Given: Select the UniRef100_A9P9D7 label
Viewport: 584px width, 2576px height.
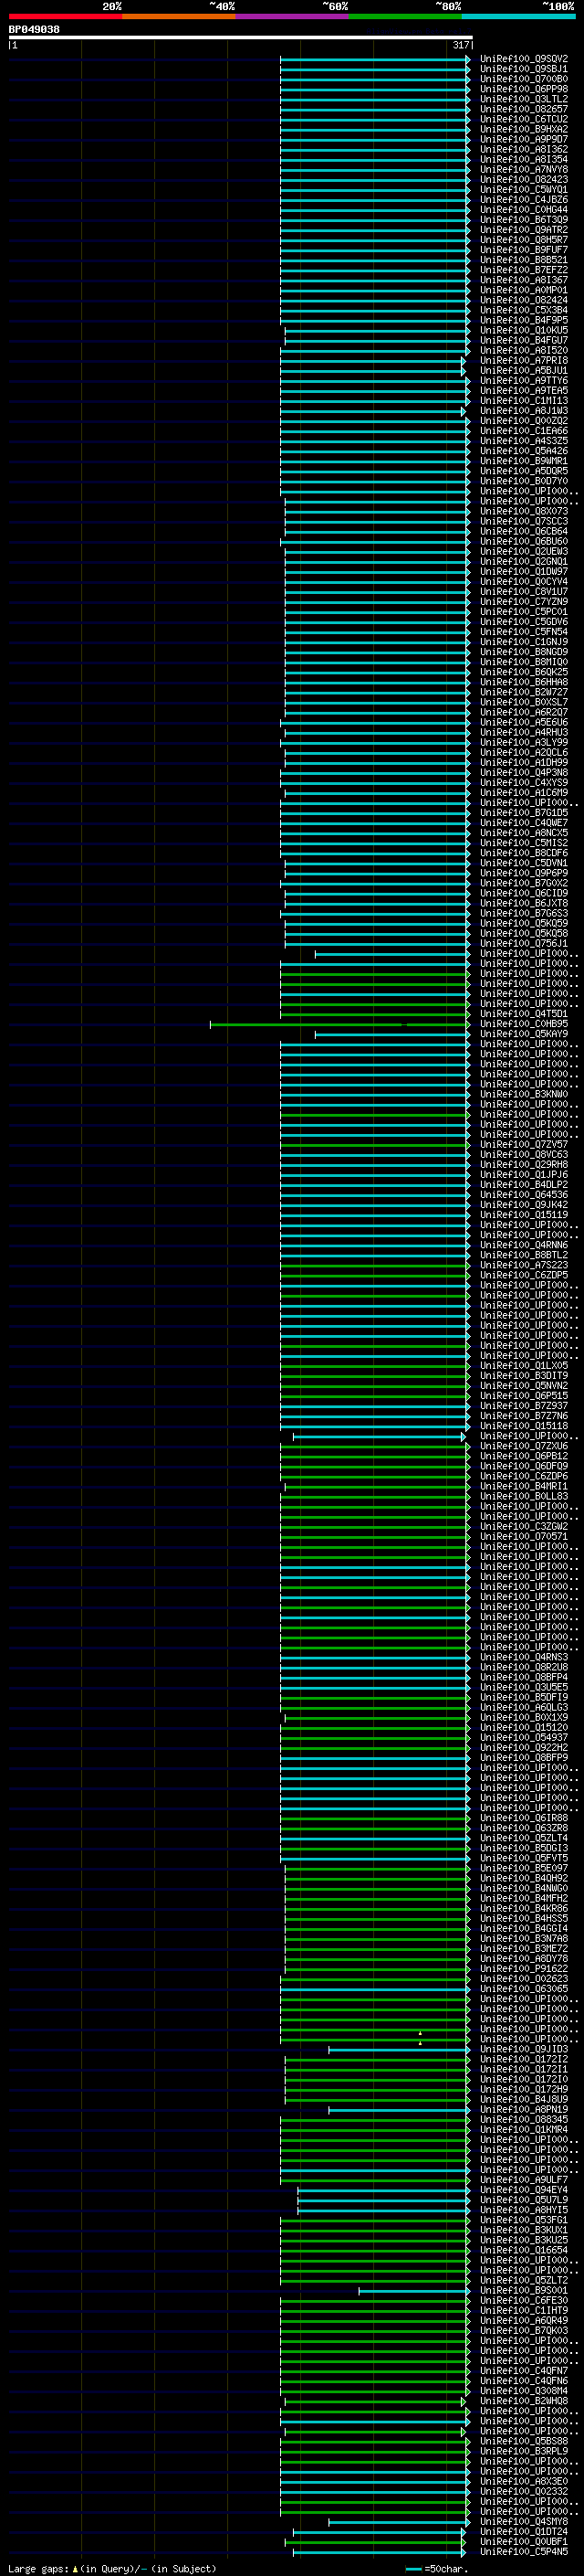Looking at the screenshot, I should tap(524, 139).
